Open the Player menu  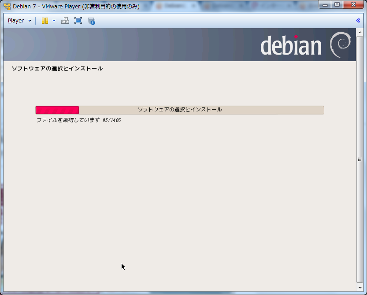pyautogui.click(x=16, y=21)
